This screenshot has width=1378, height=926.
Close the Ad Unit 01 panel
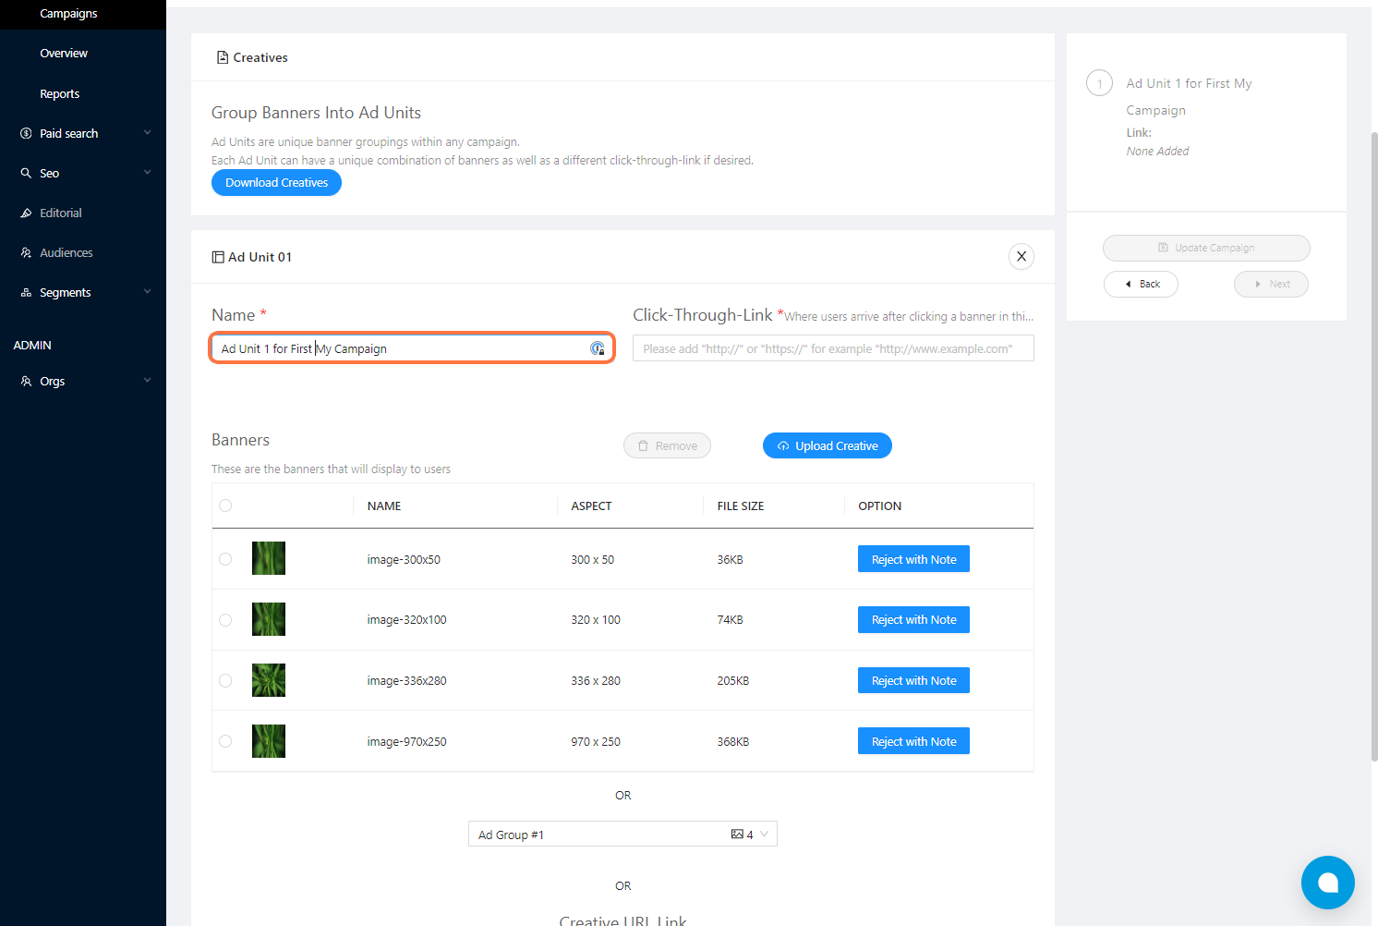tap(1021, 257)
